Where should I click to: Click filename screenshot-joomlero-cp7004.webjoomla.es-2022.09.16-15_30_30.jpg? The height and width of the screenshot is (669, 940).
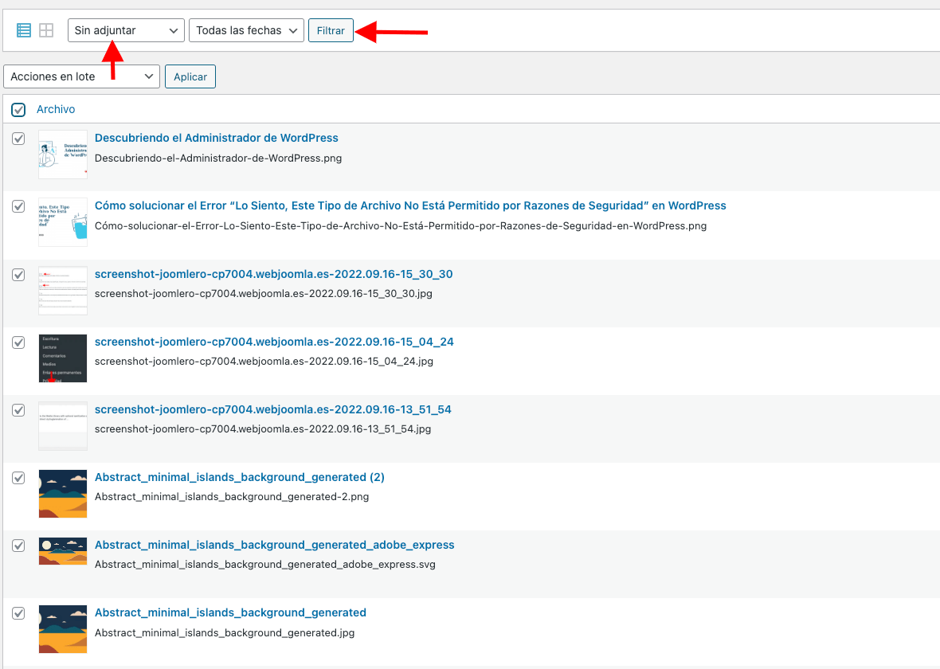[263, 294]
